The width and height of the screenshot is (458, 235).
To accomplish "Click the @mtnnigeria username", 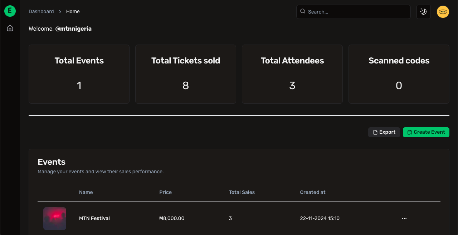I will click(73, 29).
